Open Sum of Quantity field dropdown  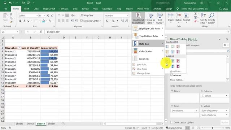coord(227,110)
